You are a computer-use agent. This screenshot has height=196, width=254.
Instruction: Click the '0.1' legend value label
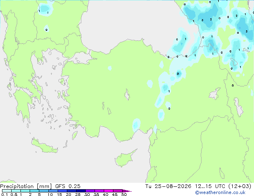click(x=4, y=194)
